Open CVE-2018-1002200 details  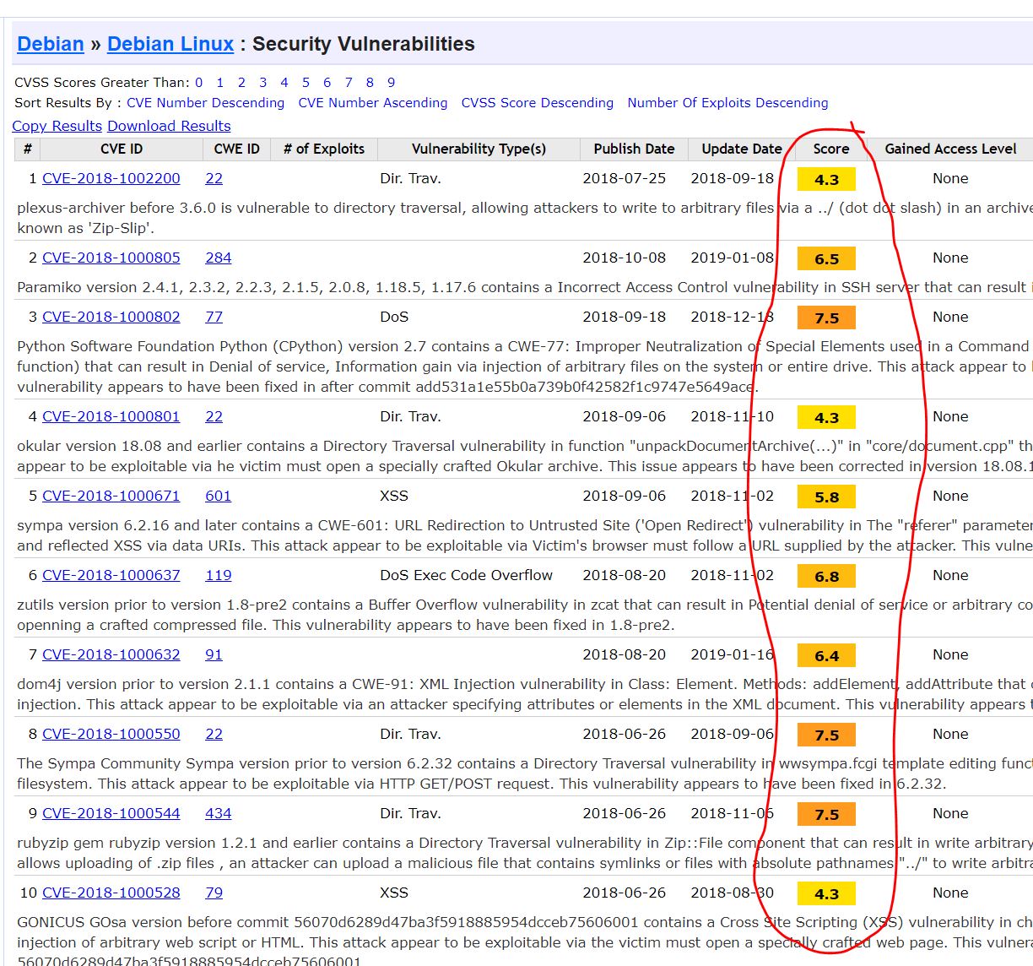tap(111, 178)
